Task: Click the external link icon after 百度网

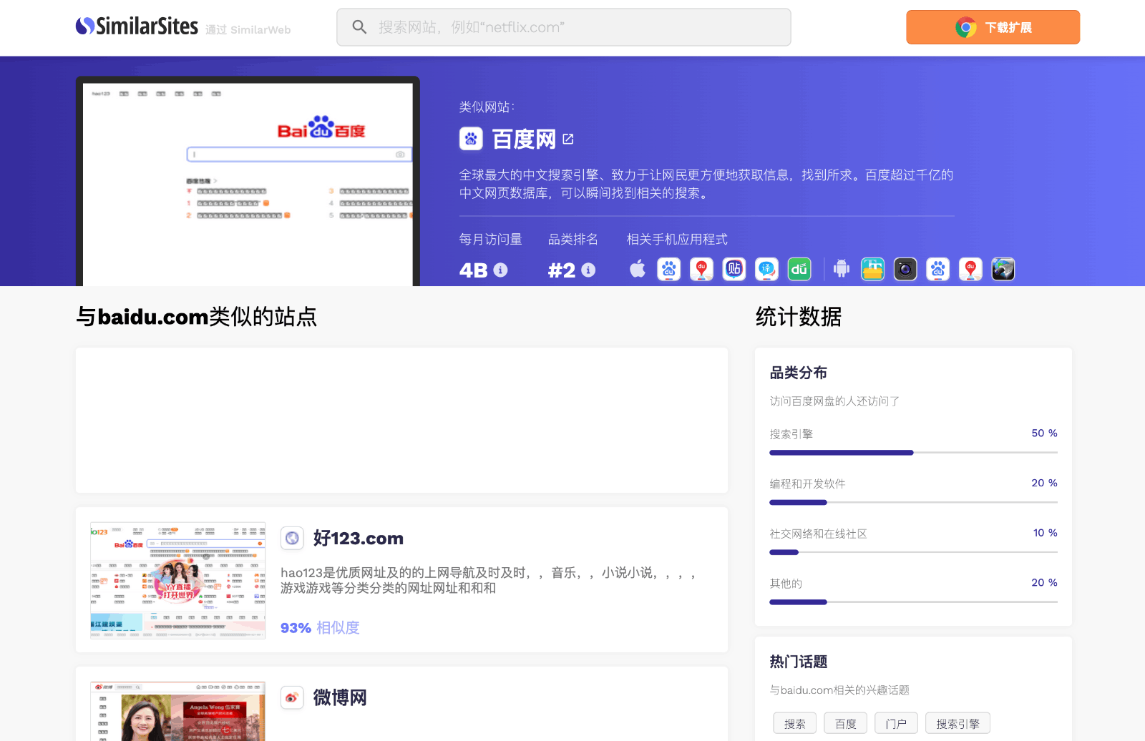Action: [x=568, y=139]
